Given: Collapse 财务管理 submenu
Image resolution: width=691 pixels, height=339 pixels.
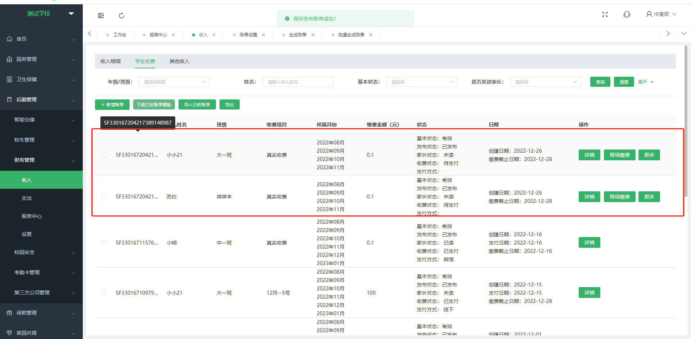Looking at the screenshot, I should point(41,160).
